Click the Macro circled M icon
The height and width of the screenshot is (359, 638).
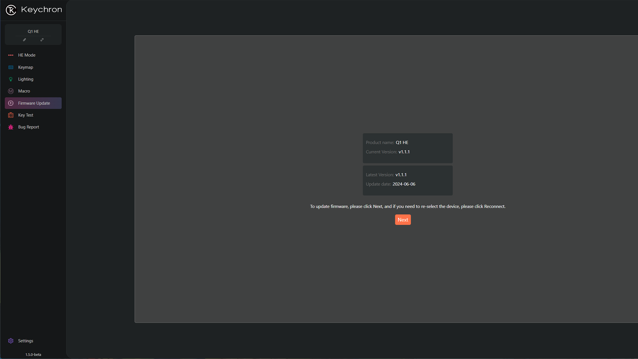click(11, 91)
